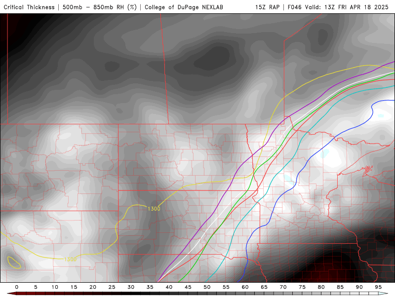Click the upper yellow "1300" contour label
Screen dimensions: 395x296
(x=154, y=209)
